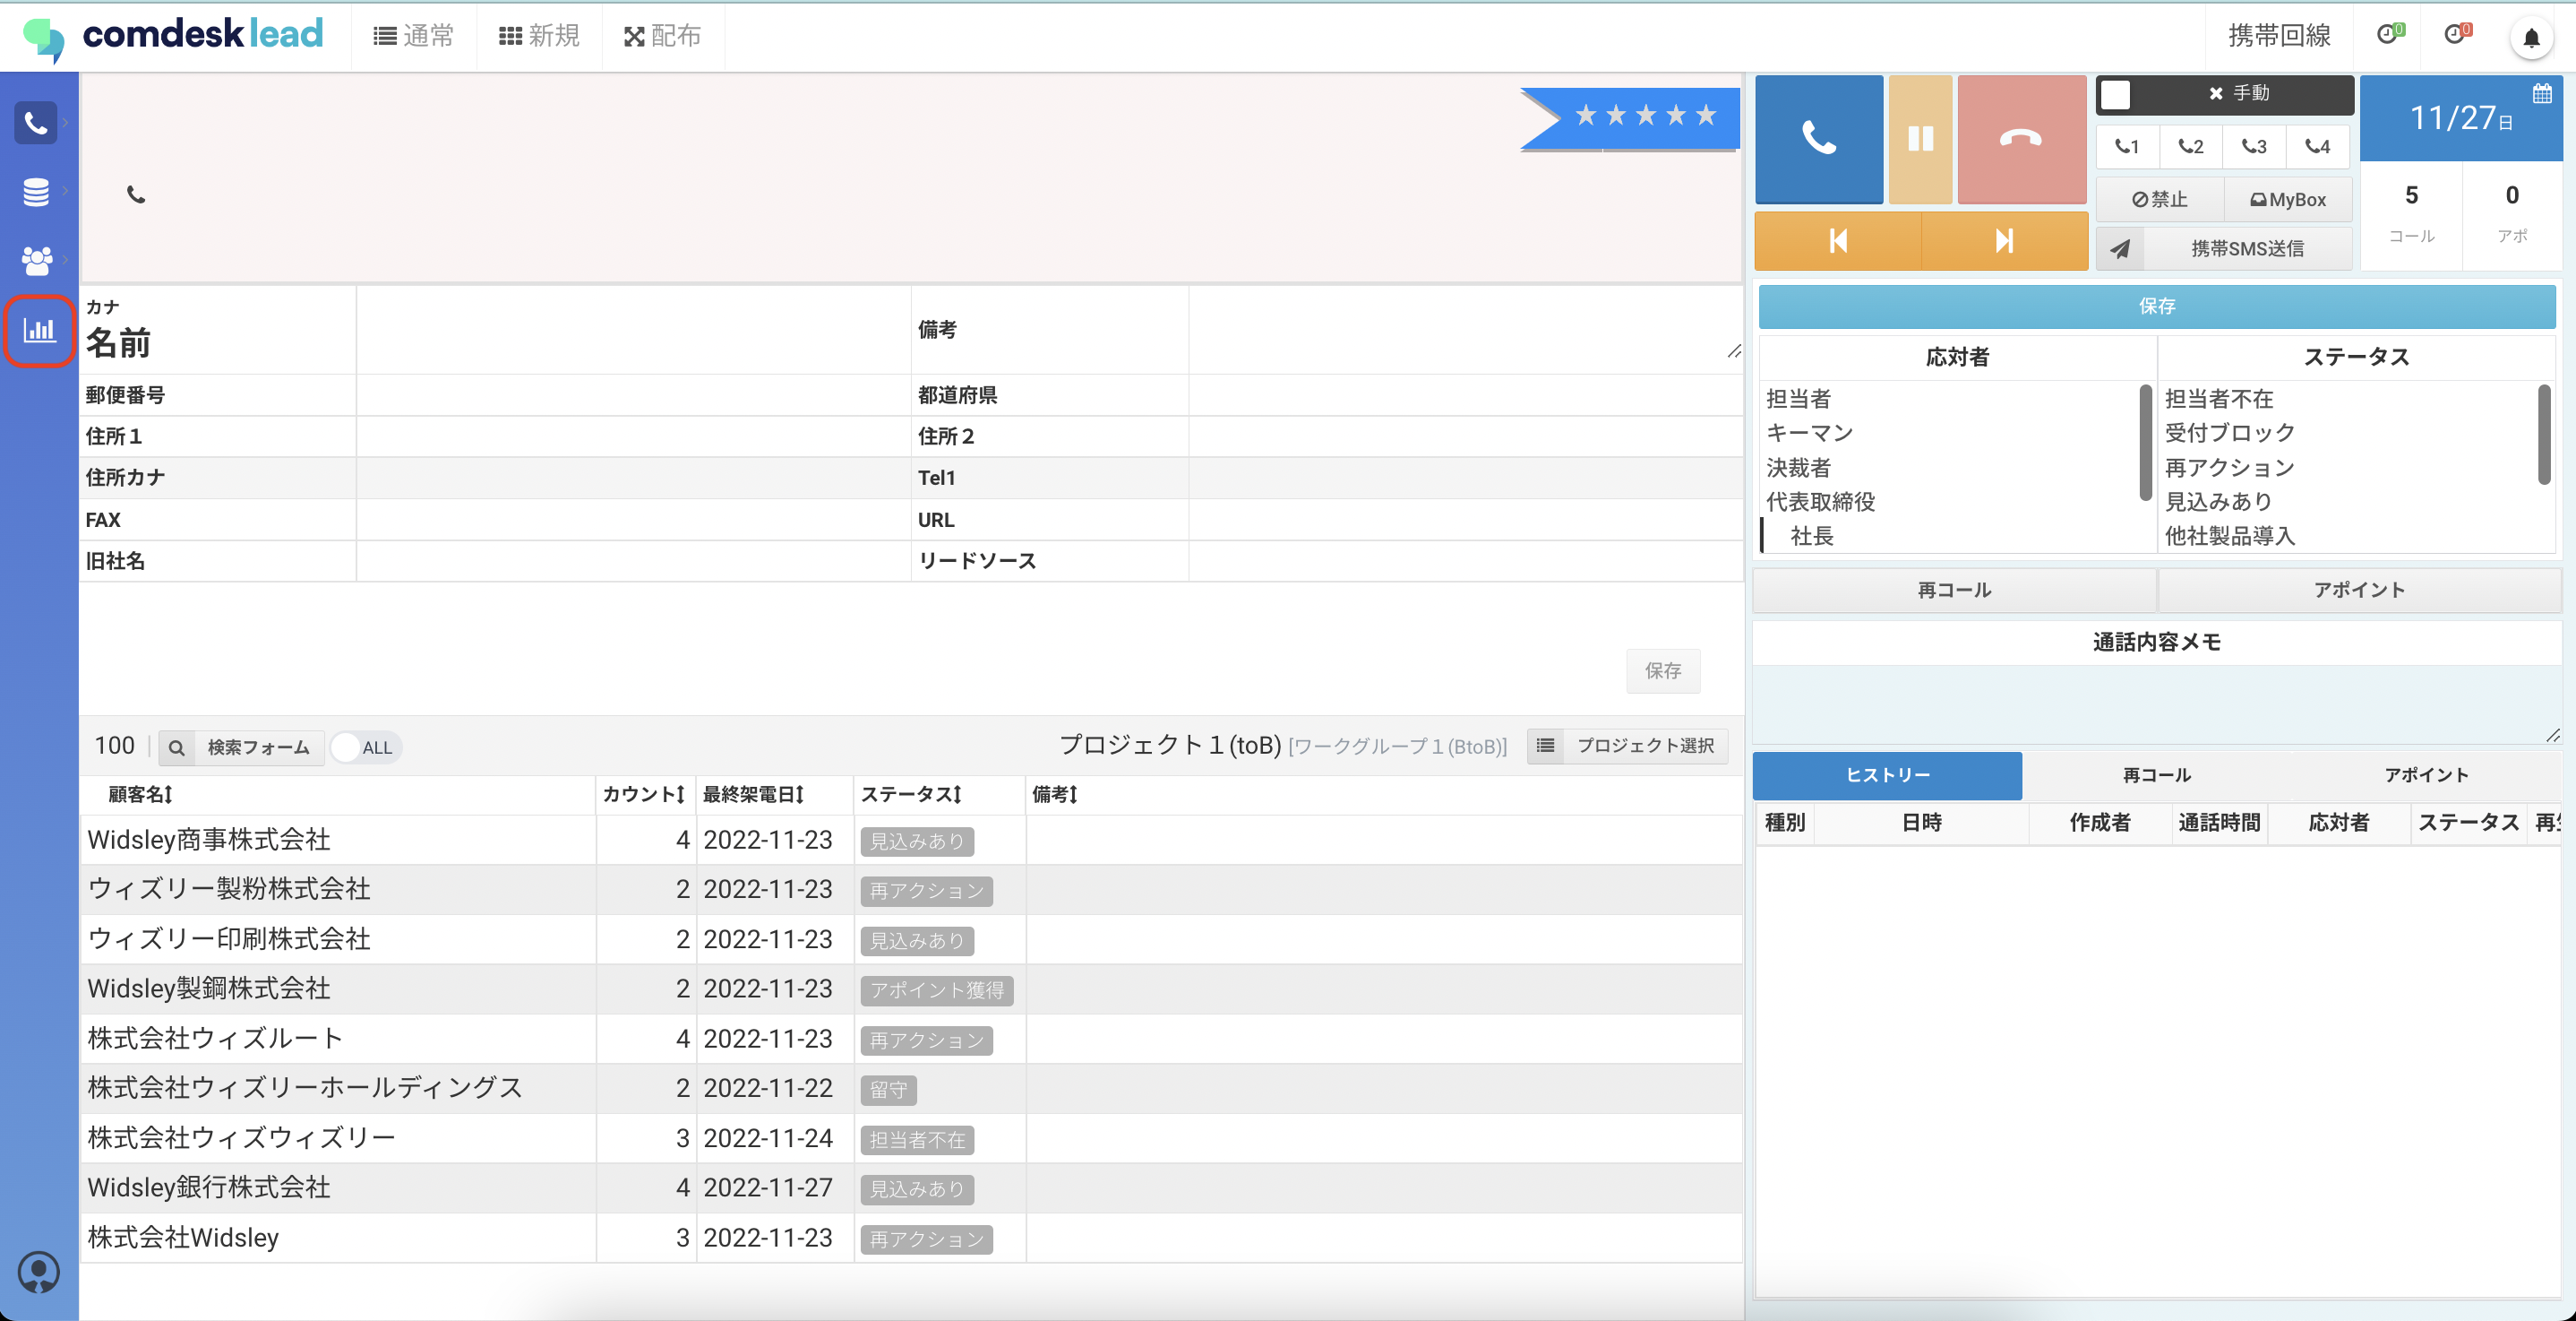Open the 新規 view in the top menu
The height and width of the screenshot is (1321, 2576).
[x=539, y=36]
